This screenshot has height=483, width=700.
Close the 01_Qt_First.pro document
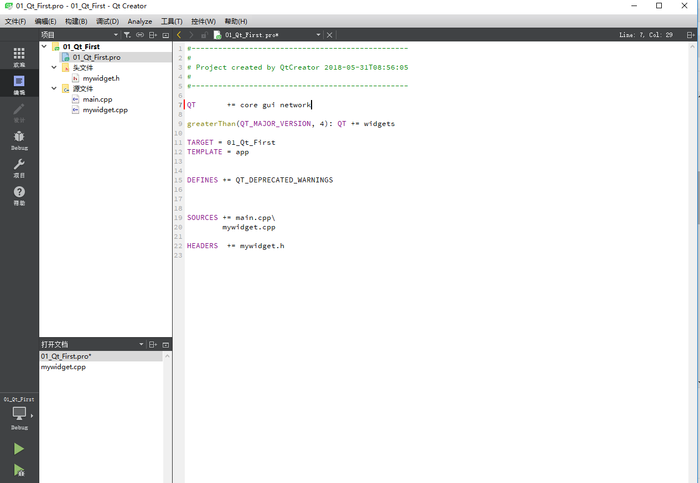pyautogui.click(x=329, y=35)
